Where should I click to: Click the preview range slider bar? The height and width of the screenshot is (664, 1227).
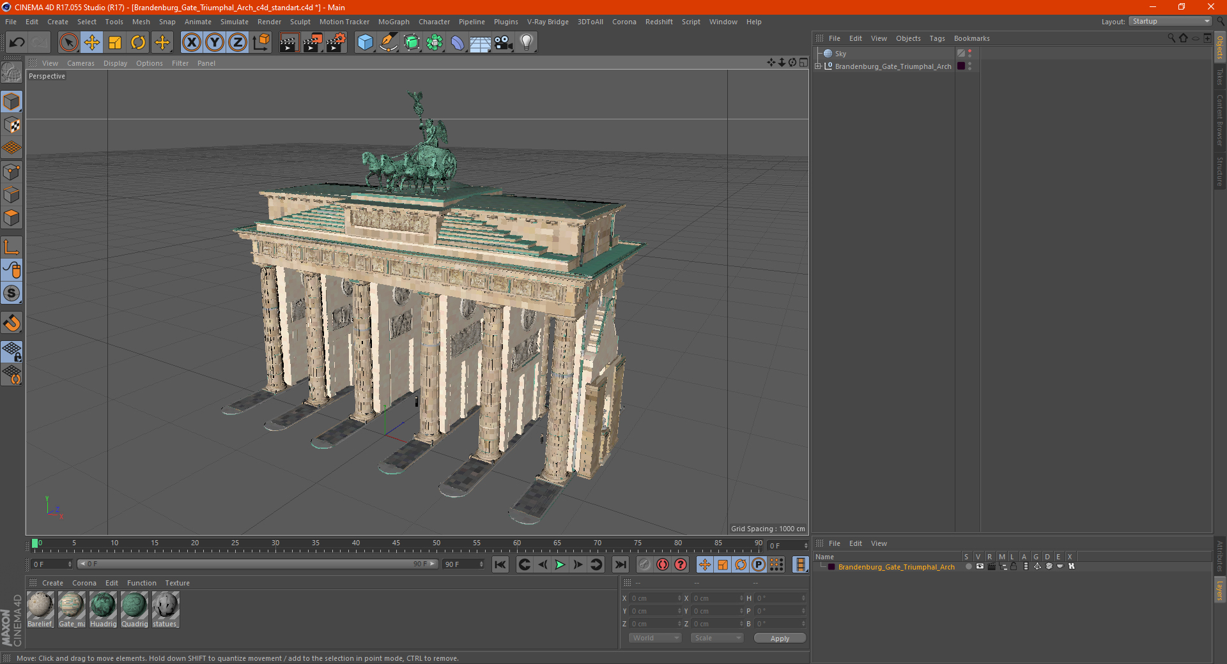click(258, 564)
